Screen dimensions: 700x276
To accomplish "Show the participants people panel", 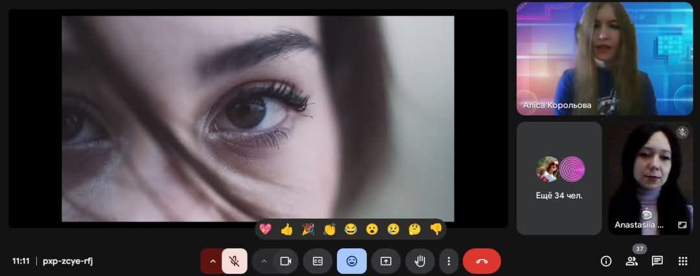I will [x=631, y=261].
